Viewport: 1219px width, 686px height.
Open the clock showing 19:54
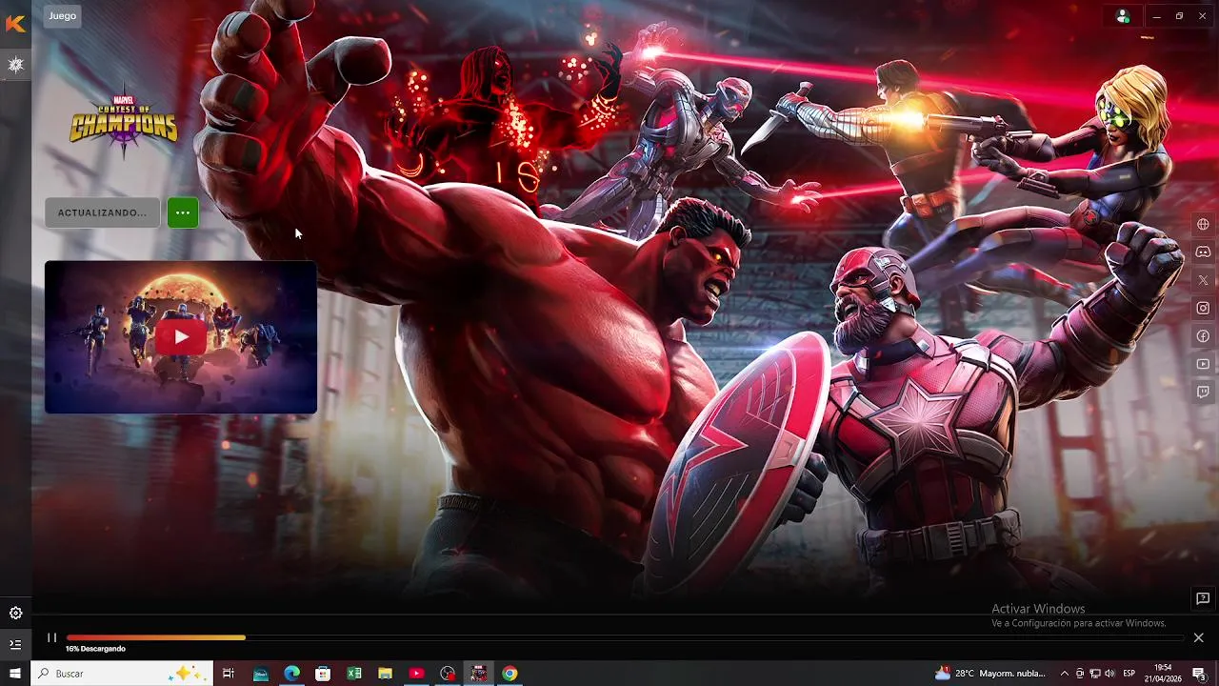click(x=1163, y=674)
